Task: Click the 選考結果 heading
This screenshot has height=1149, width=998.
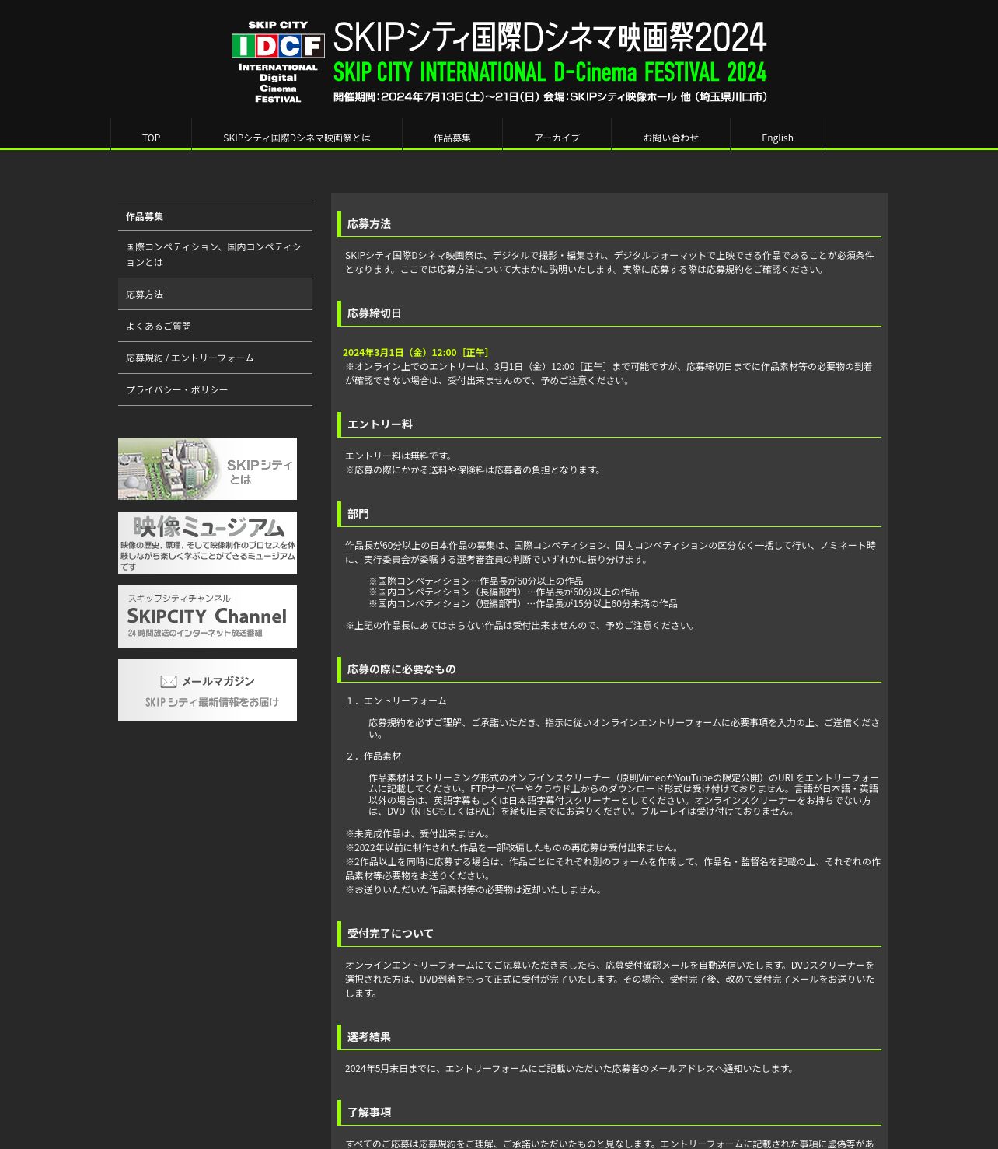Action: pos(369,1038)
